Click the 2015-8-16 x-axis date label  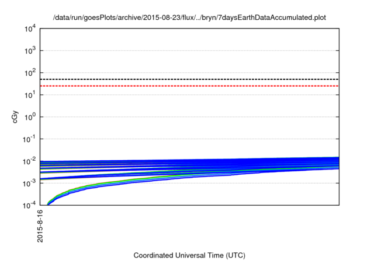pyautogui.click(x=40, y=226)
